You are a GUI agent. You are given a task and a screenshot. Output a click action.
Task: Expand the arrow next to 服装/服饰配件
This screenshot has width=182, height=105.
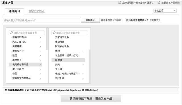coord(40,37)
